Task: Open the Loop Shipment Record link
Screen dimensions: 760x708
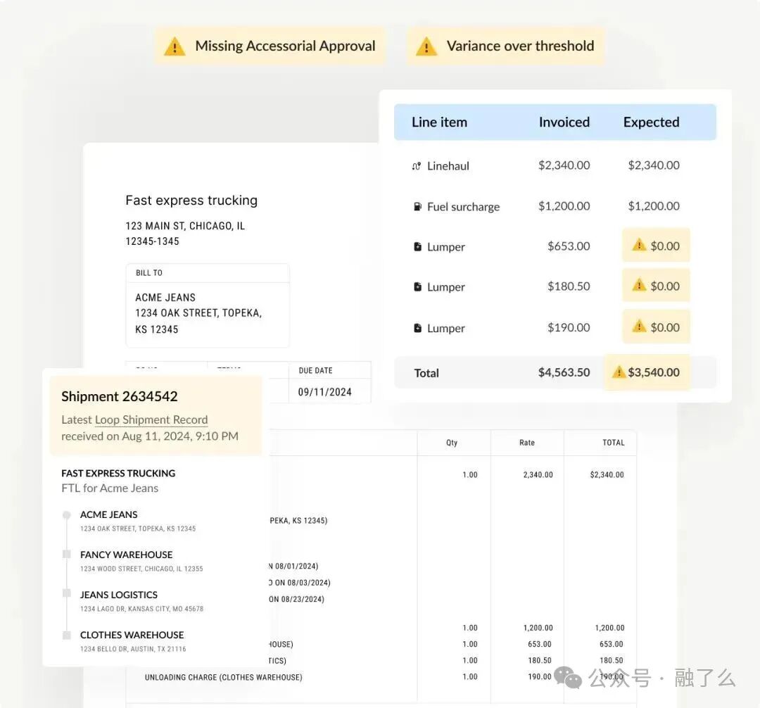Action: click(151, 419)
